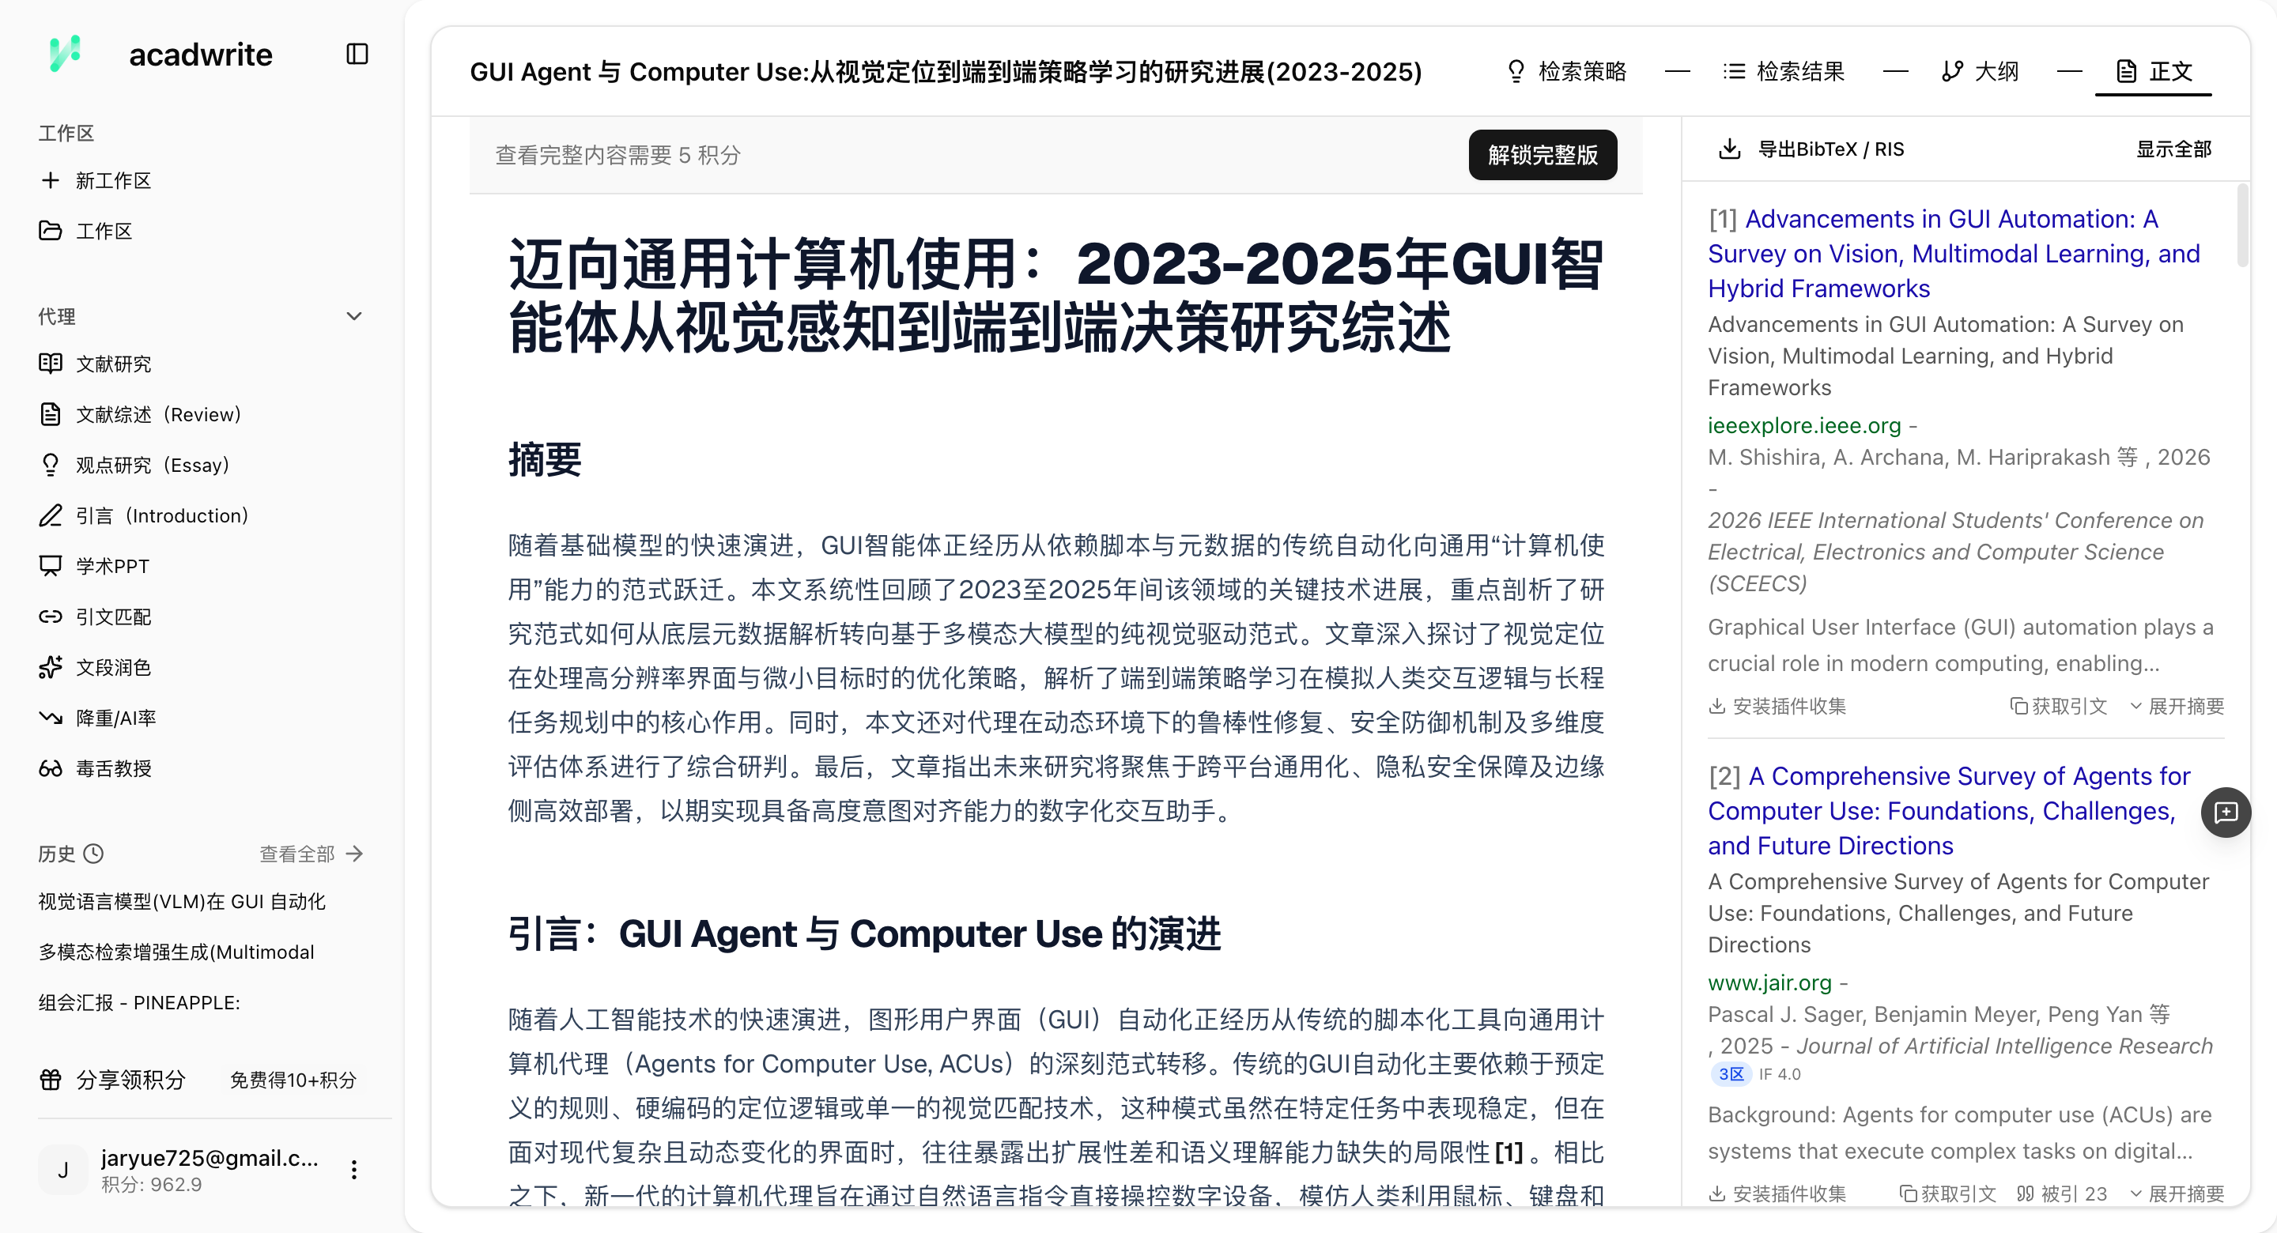Viewport: 2277px width, 1233px height.
Task: Click the document title in the header
Action: pyautogui.click(x=946, y=70)
